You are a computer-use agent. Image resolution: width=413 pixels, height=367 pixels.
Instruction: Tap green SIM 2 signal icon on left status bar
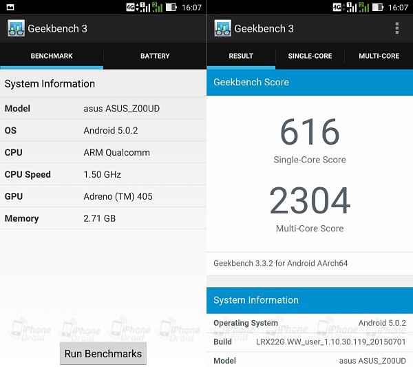(x=157, y=7)
